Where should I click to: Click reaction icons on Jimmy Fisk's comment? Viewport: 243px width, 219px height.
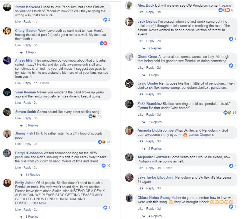click(102, 142)
